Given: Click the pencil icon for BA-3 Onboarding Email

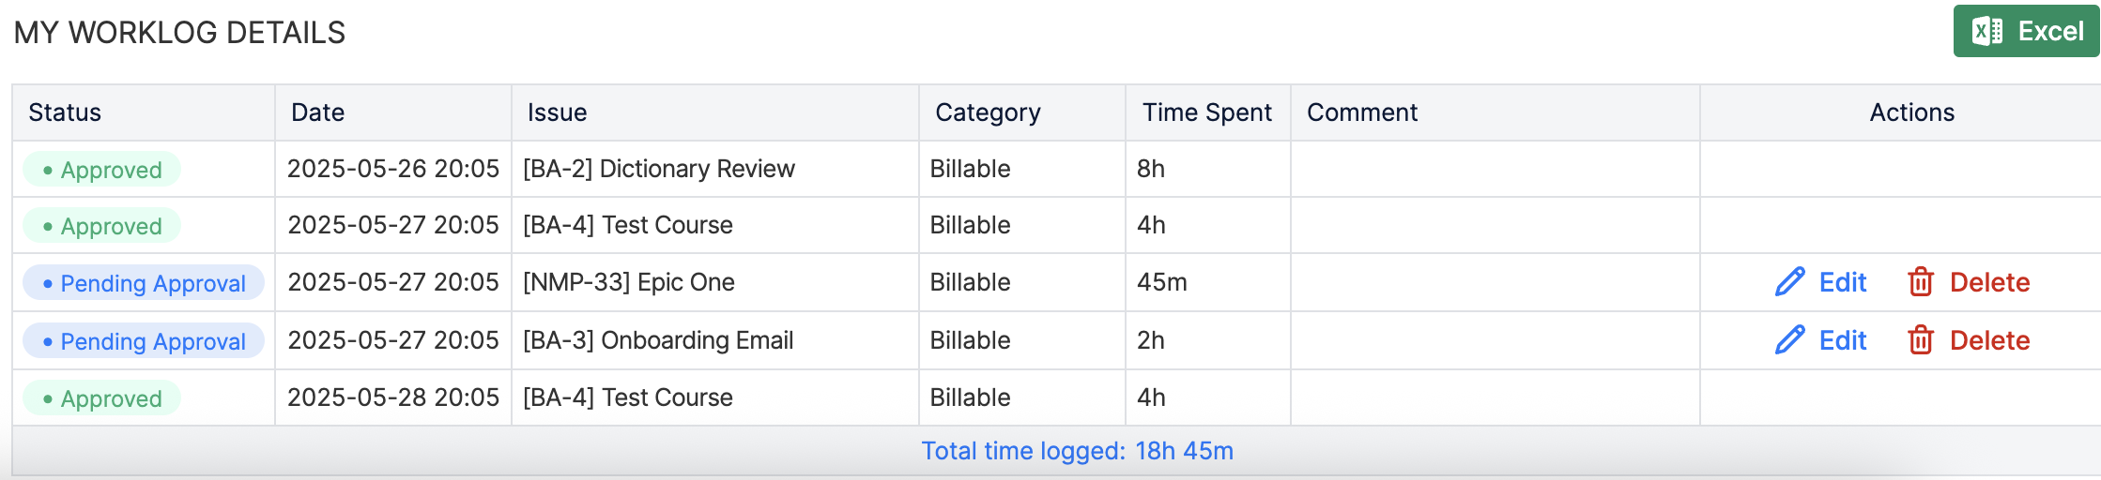Looking at the screenshot, I should coord(1789,340).
